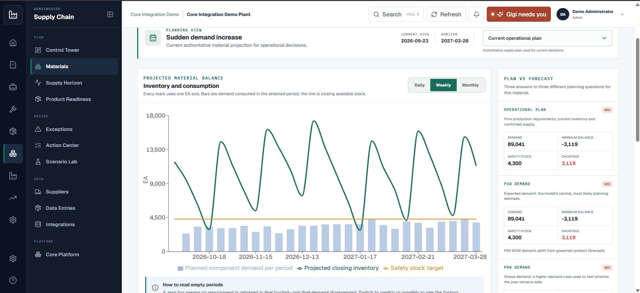Open Data Entries page

point(74,208)
